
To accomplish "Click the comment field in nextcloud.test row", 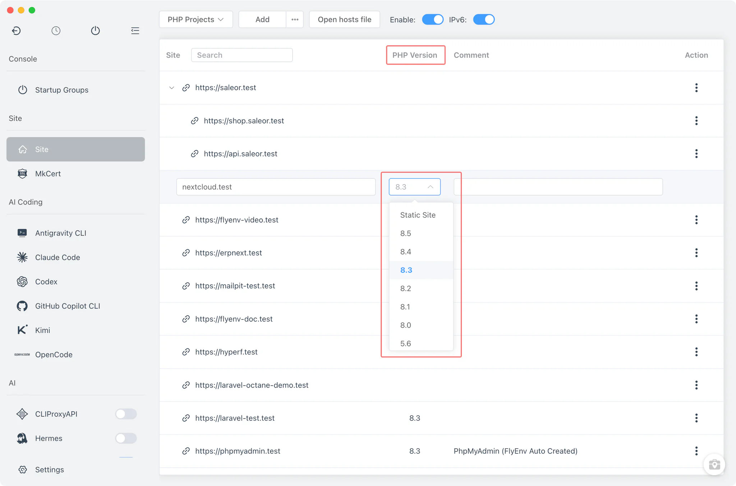I will tap(558, 187).
